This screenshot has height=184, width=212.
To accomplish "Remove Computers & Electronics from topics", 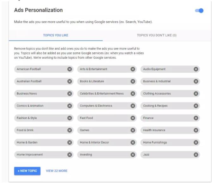I will pyautogui.click(x=133, y=106).
